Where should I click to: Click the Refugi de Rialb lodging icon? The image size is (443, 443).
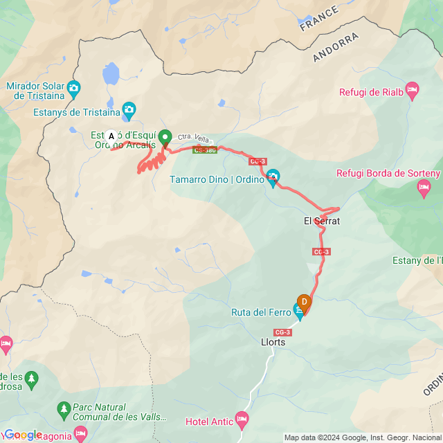413,90
